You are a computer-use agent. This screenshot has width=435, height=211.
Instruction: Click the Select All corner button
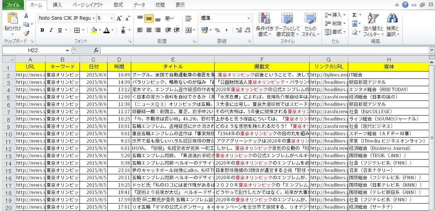[8, 60]
